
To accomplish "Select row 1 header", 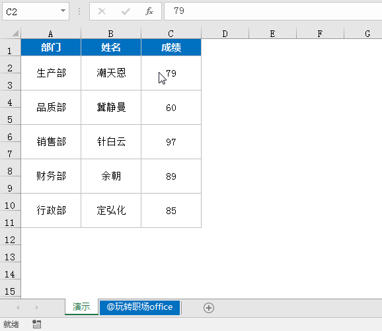I will tap(10, 48).
